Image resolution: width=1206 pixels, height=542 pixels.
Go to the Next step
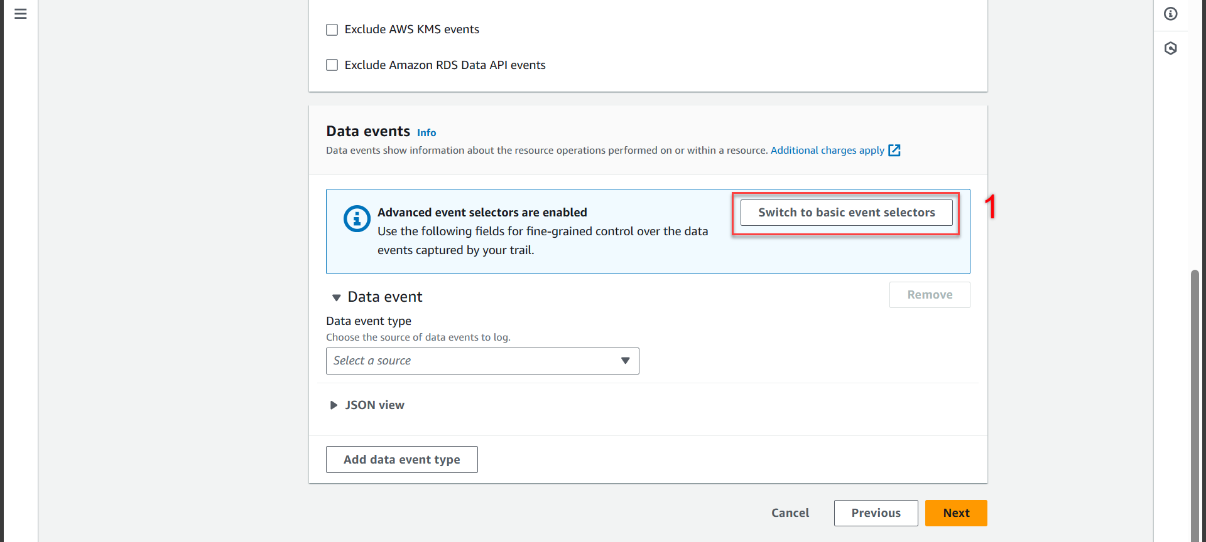955,513
